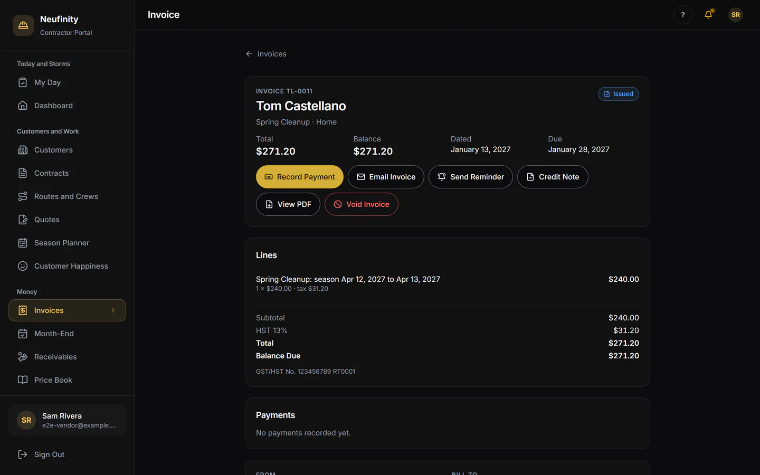
Task: Open the Invoices menu item
Action: click(x=67, y=310)
